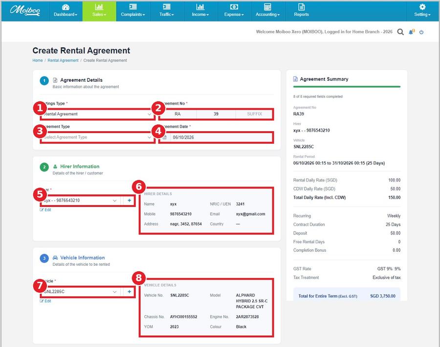Click the RA prefix field
The width and height of the screenshot is (440, 347).
coord(177,114)
